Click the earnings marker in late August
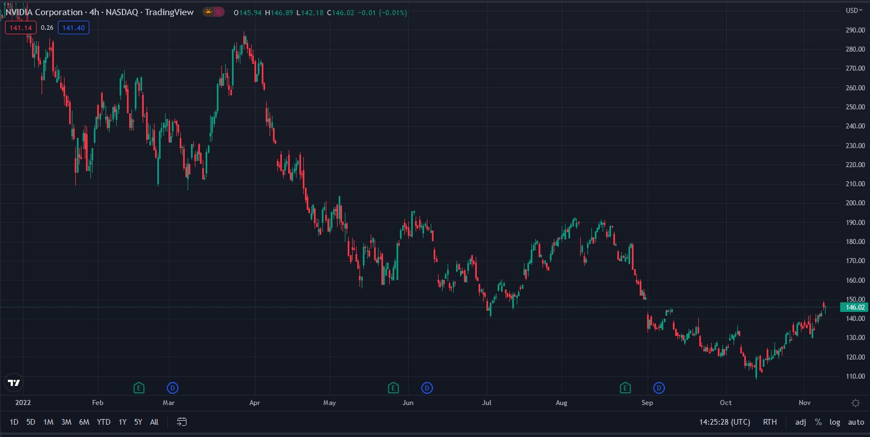The width and height of the screenshot is (870, 437). click(x=625, y=388)
